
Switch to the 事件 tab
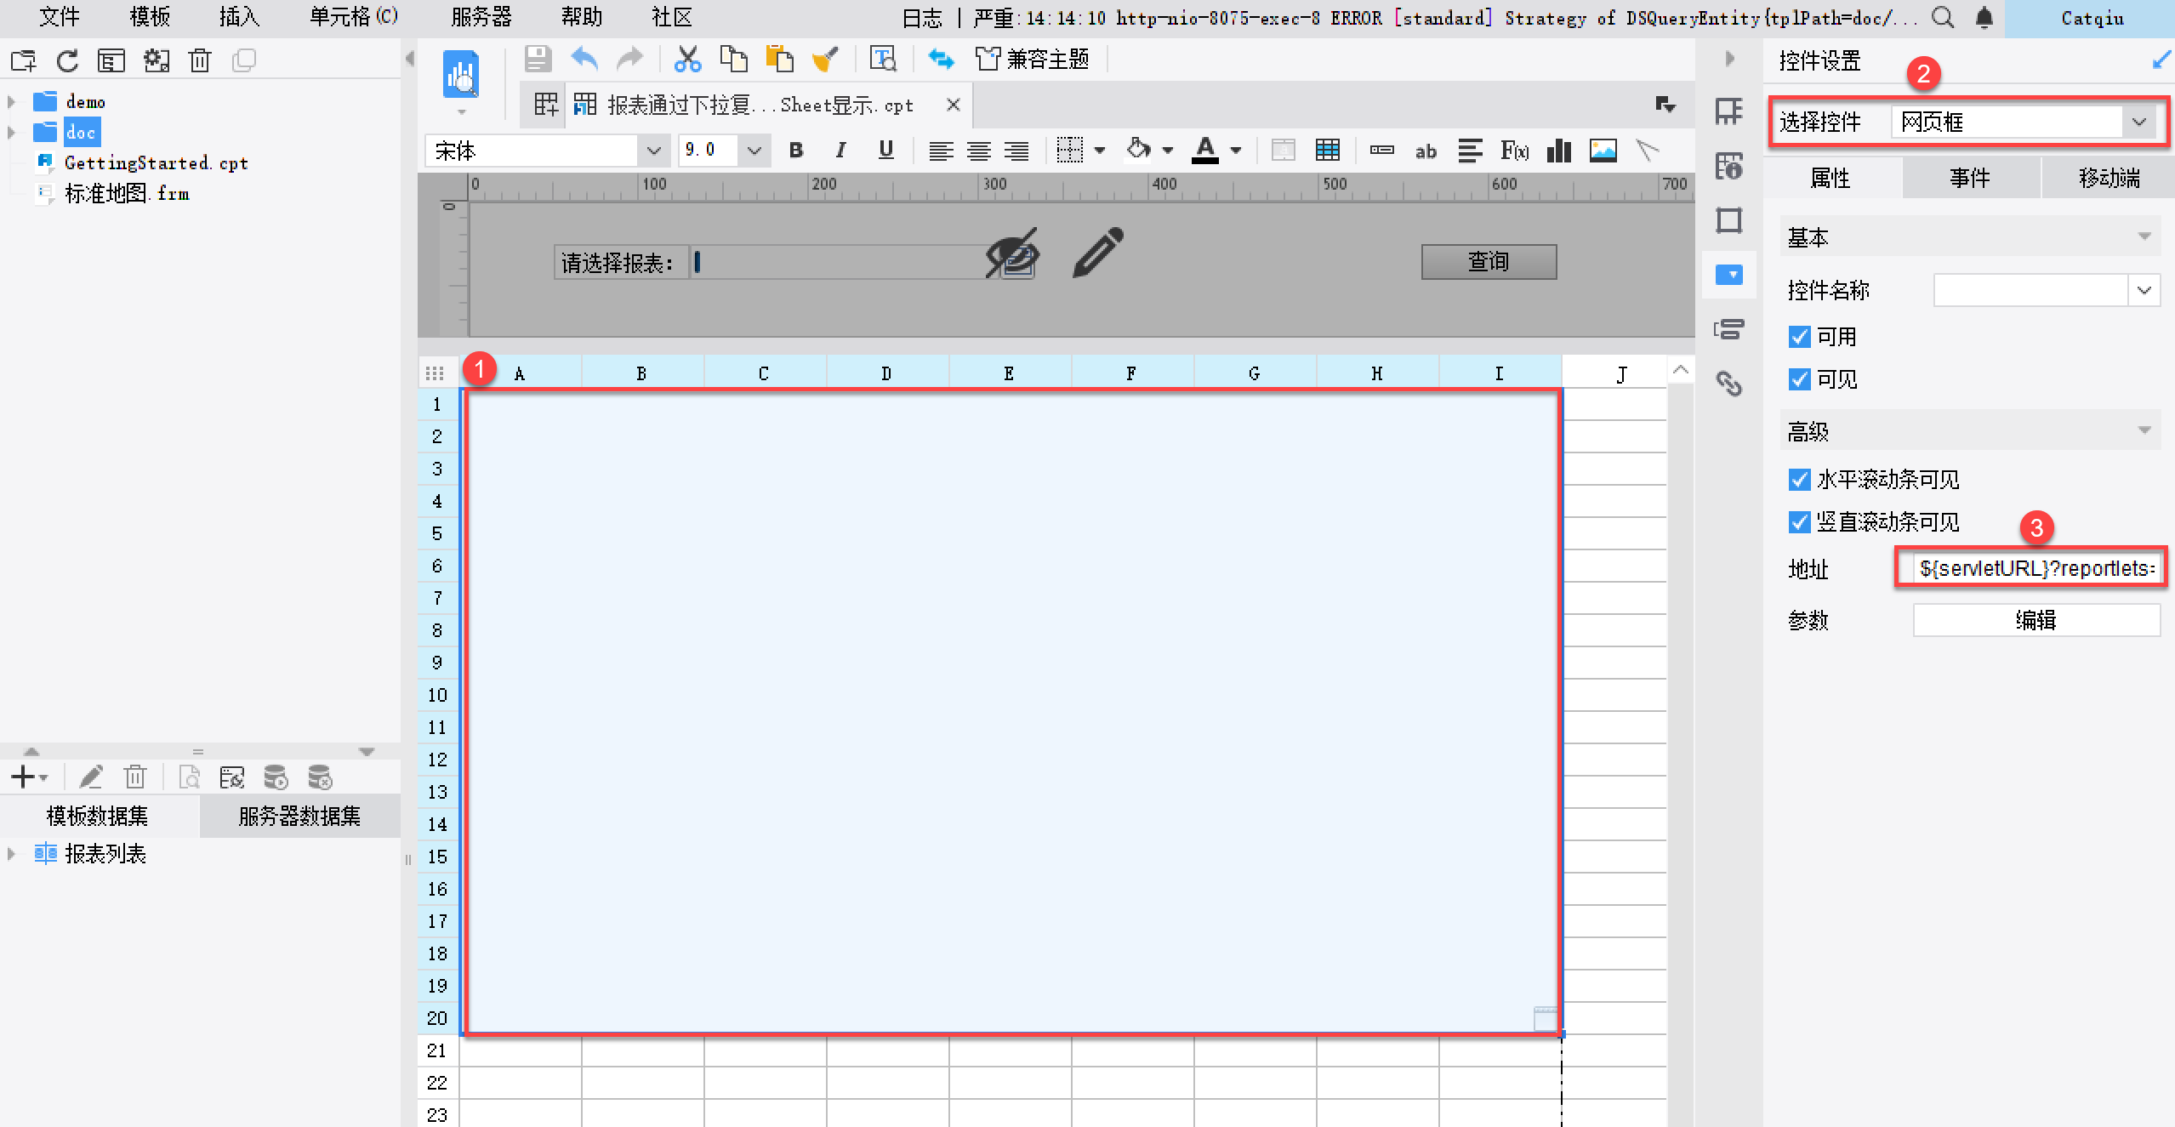[1969, 178]
